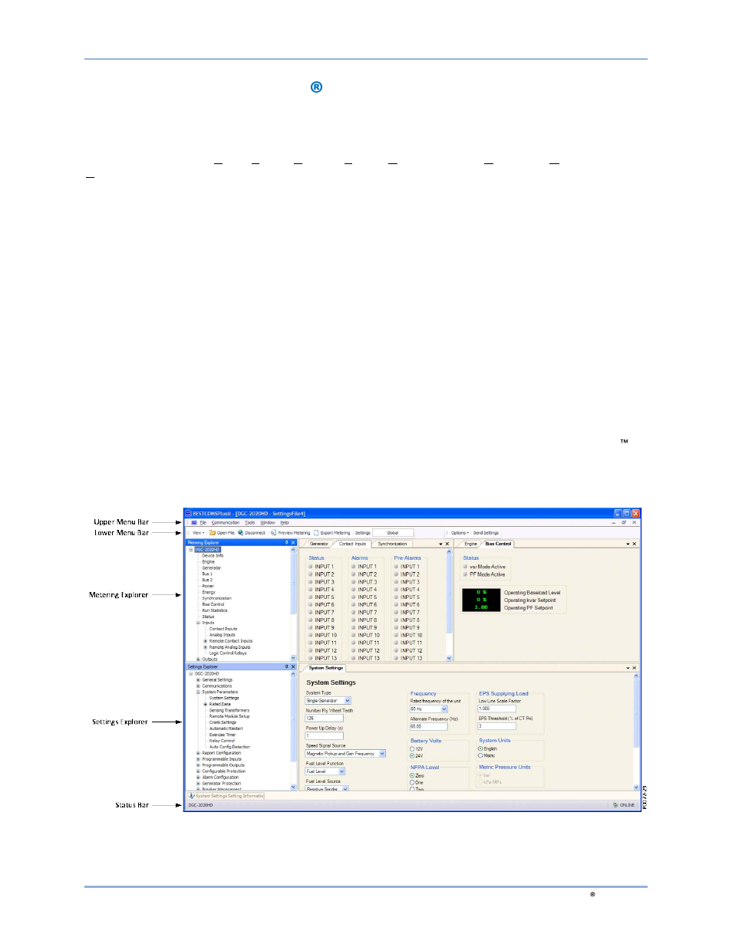Restore down the inner document window

point(624,522)
